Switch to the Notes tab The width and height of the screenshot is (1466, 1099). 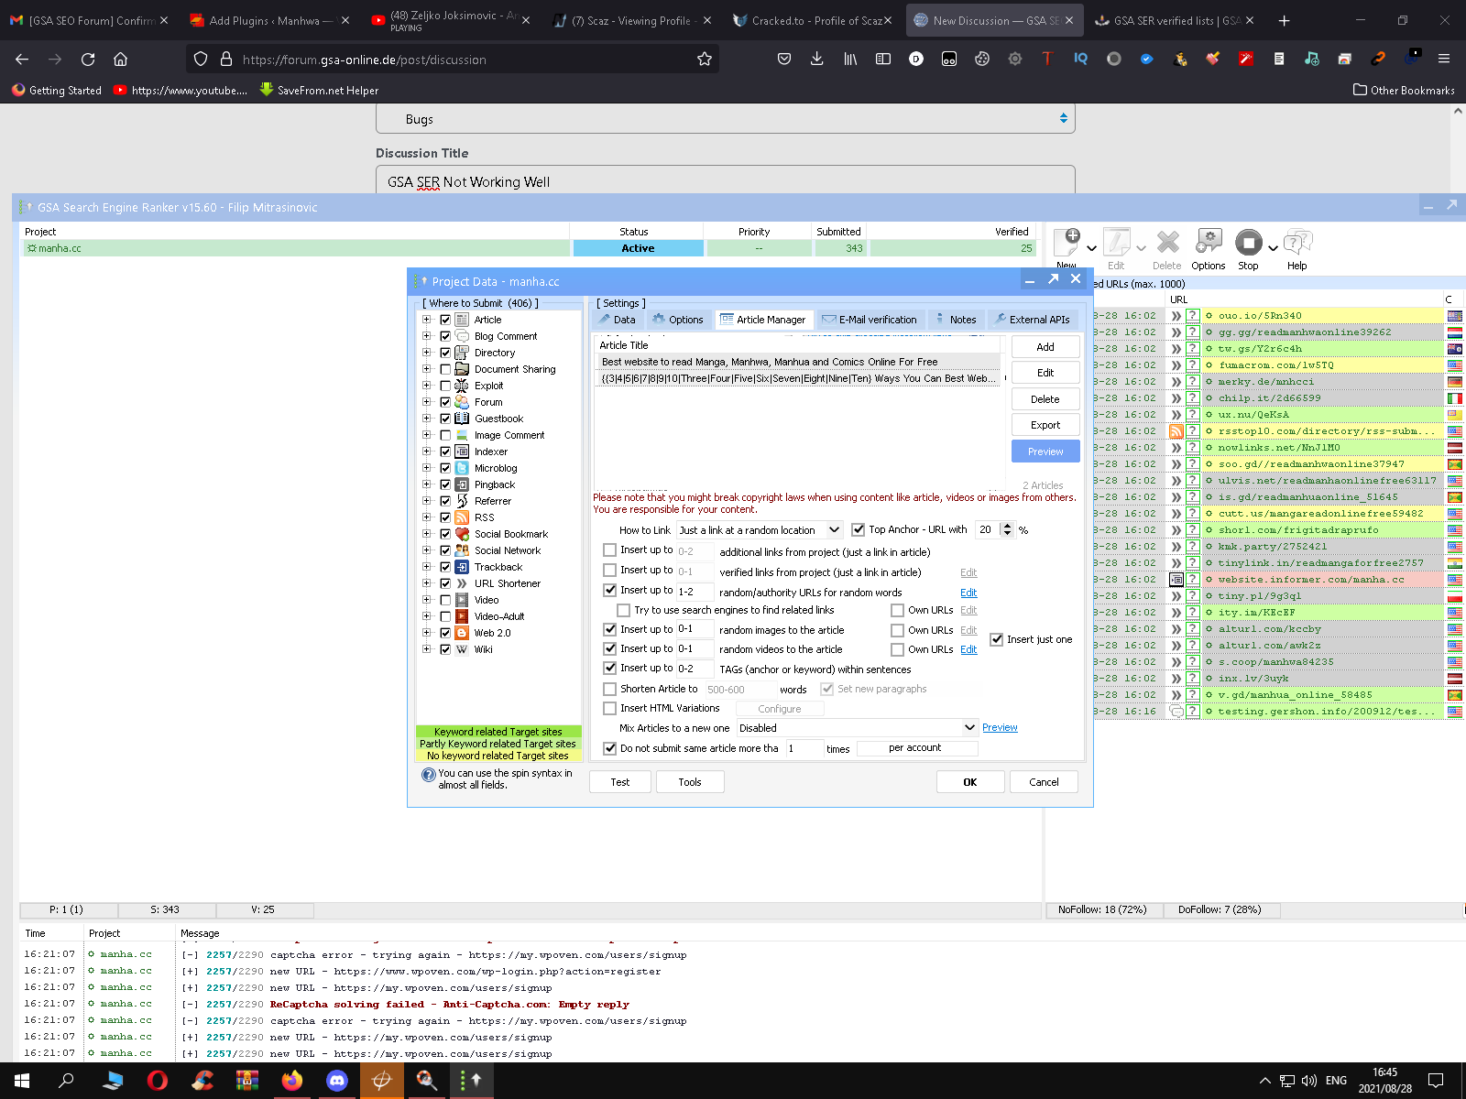click(x=955, y=320)
